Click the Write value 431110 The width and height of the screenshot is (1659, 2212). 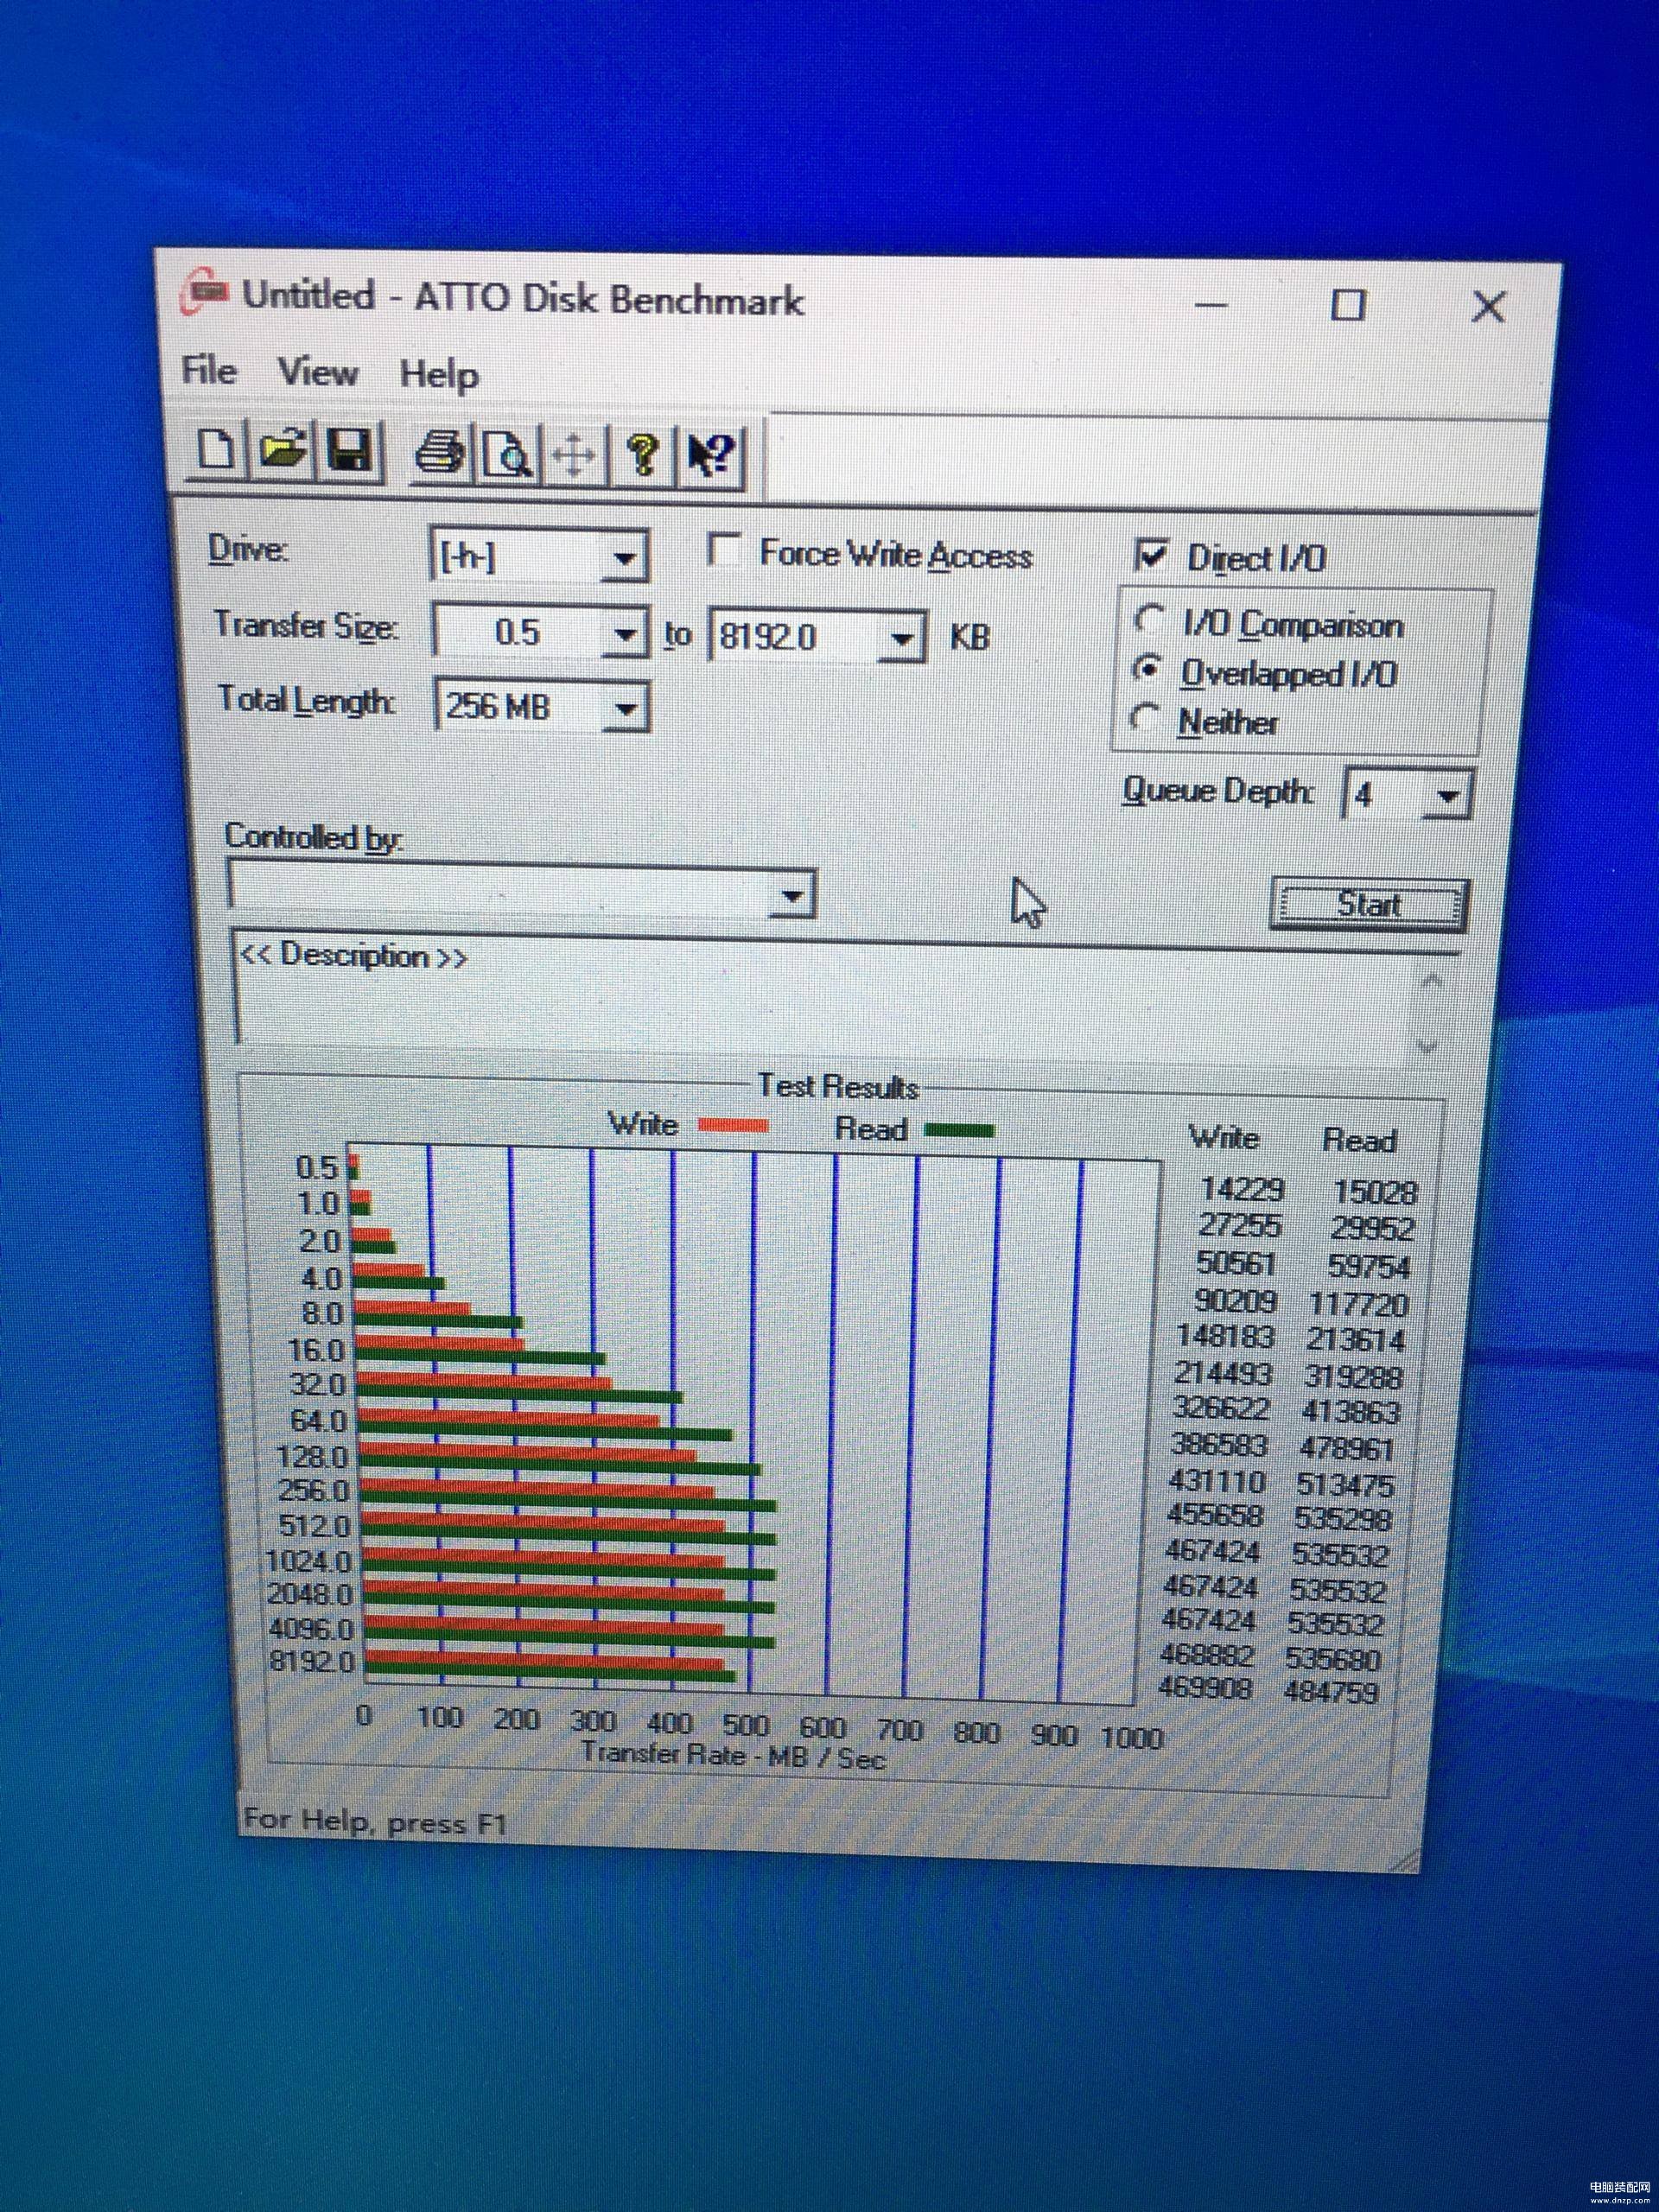tap(1217, 1480)
